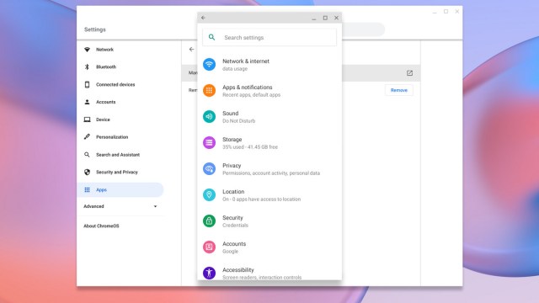Click the Accounts person icon in sidebar
Image resolution: width=539 pixels, height=303 pixels.
pyautogui.click(x=87, y=102)
